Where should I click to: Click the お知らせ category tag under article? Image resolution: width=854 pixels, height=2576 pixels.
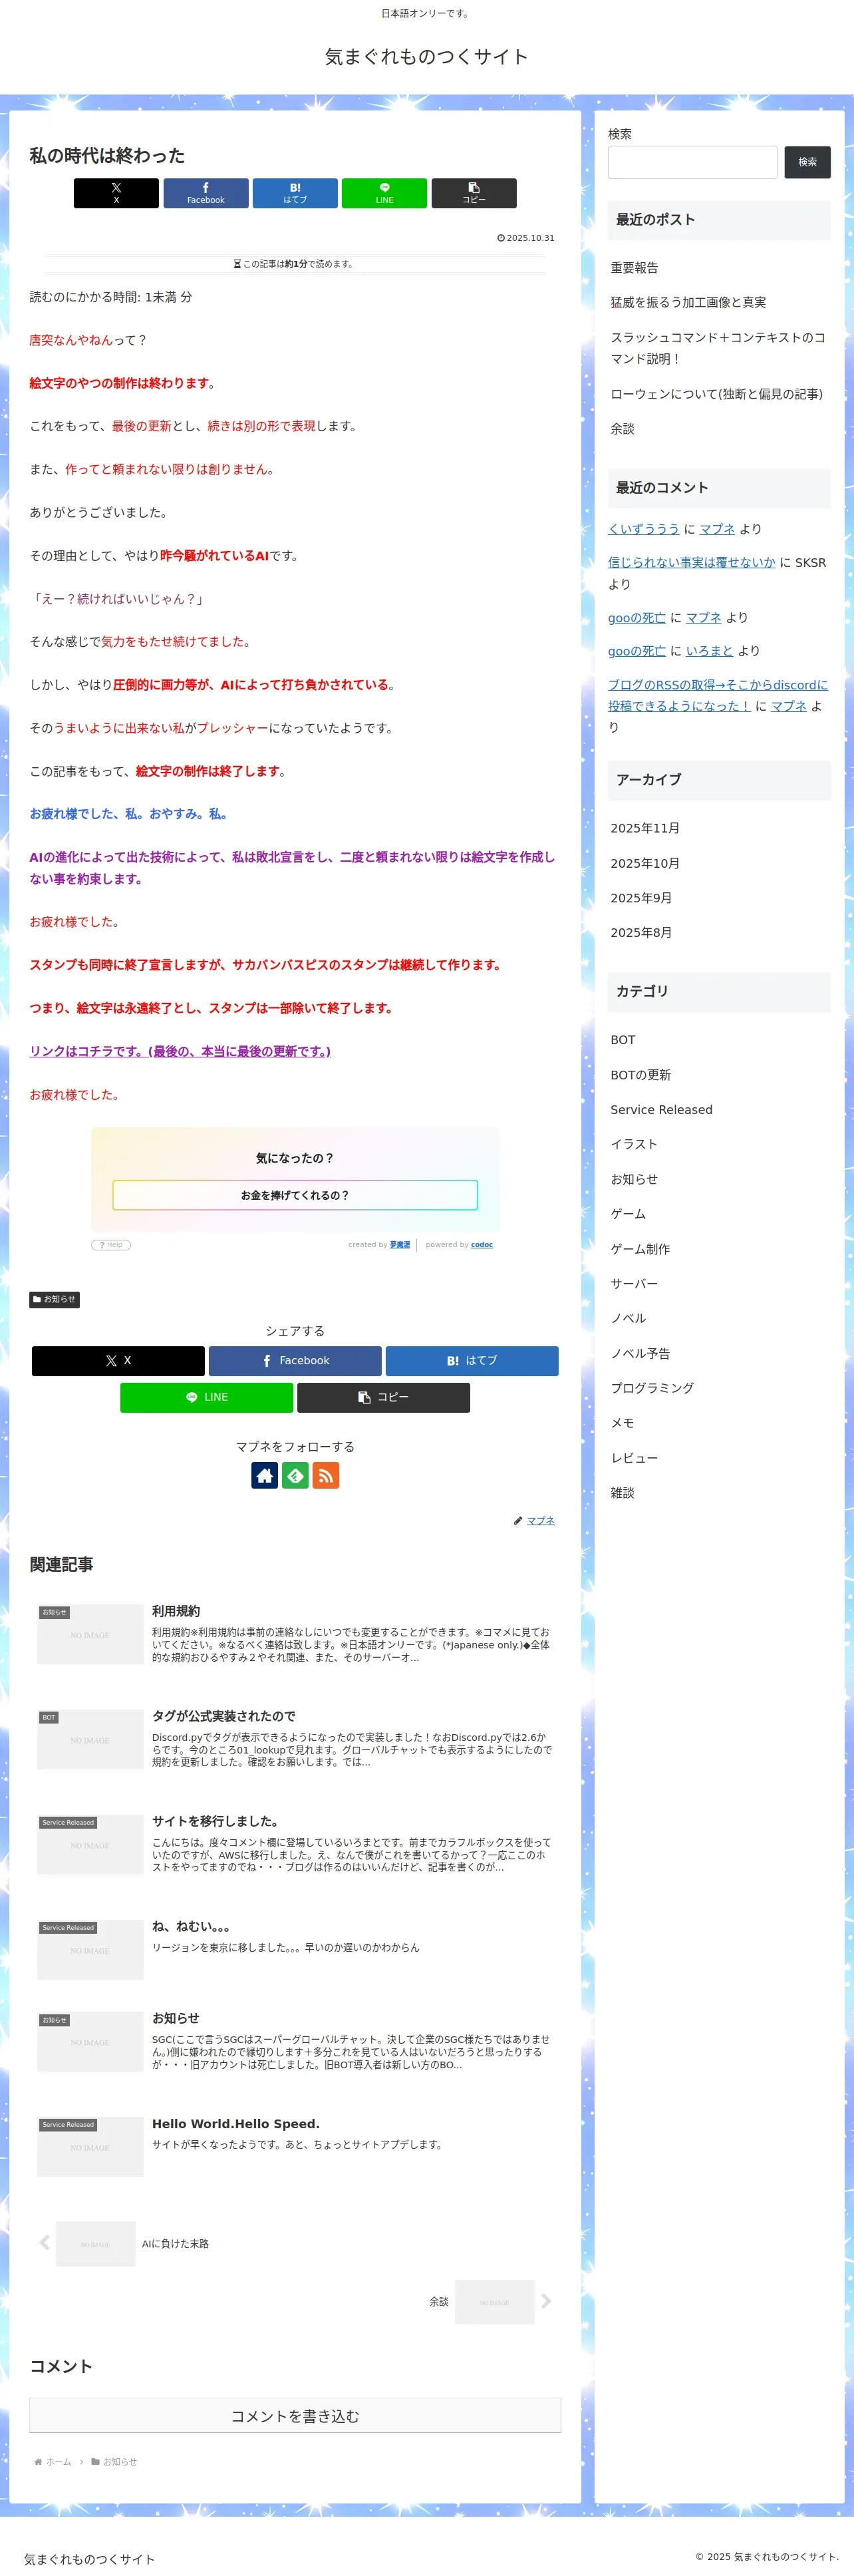click(x=54, y=1299)
